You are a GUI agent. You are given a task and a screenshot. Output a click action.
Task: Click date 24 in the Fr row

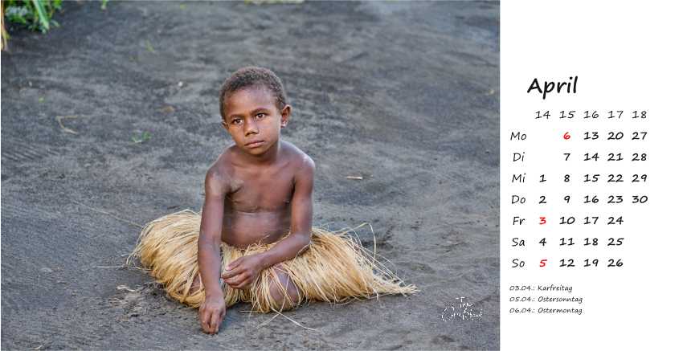(x=615, y=221)
